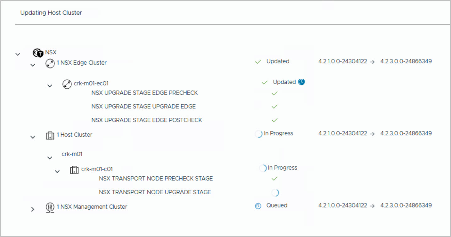451x237 pixels.
Task: Collapse the crk-m01 domain node
Action: click(50, 158)
